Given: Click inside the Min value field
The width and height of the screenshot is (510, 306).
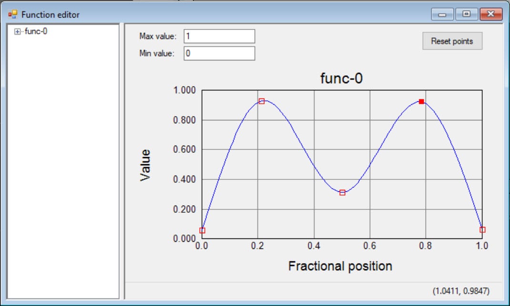Looking at the screenshot, I should tap(219, 53).
